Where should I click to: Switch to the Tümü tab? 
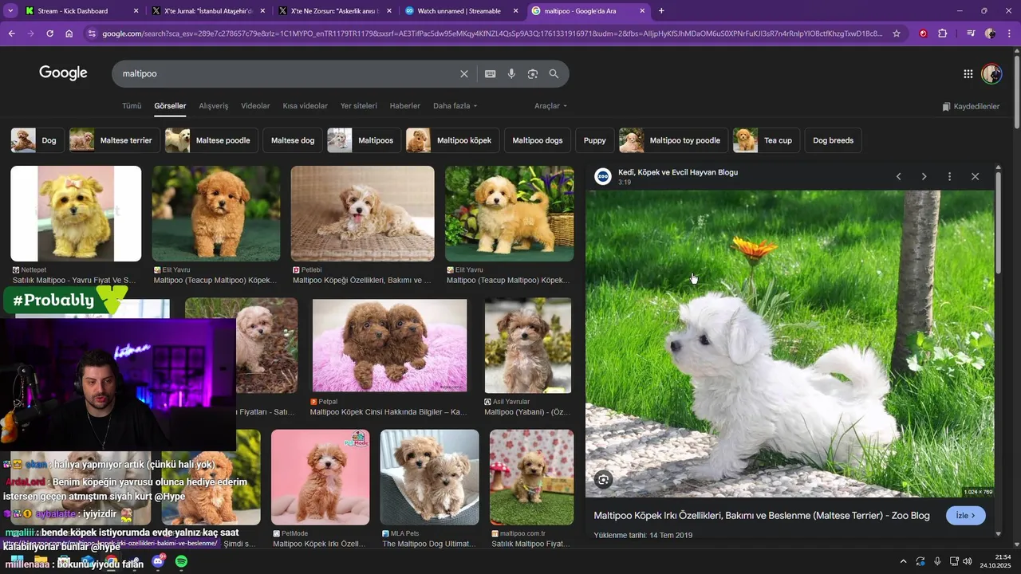(x=132, y=106)
